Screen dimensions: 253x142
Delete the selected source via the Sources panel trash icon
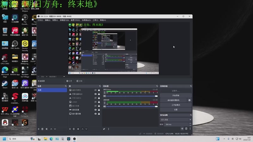[74, 129]
